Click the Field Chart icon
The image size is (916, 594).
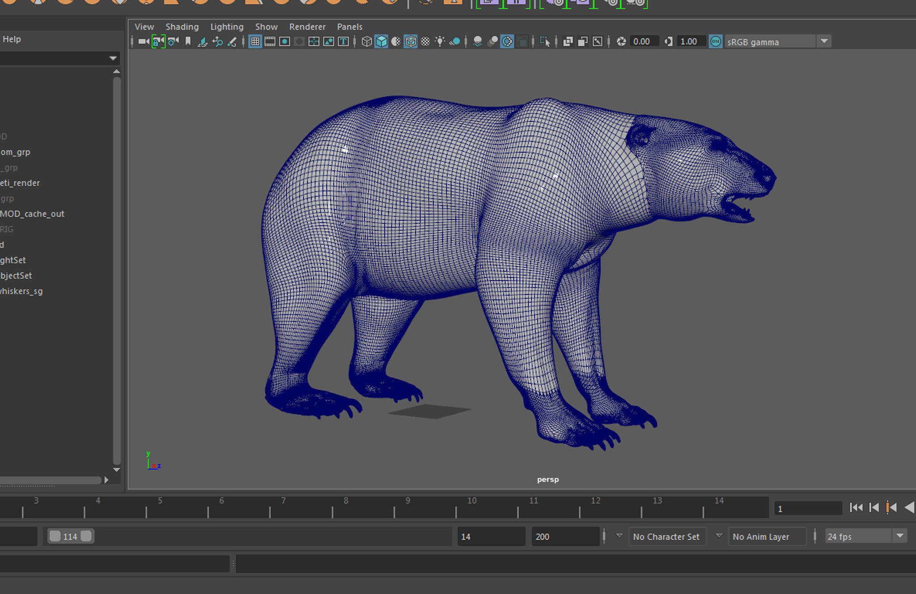click(314, 42)
